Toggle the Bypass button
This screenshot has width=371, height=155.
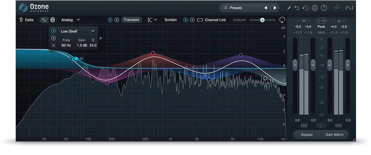point(307,135)
